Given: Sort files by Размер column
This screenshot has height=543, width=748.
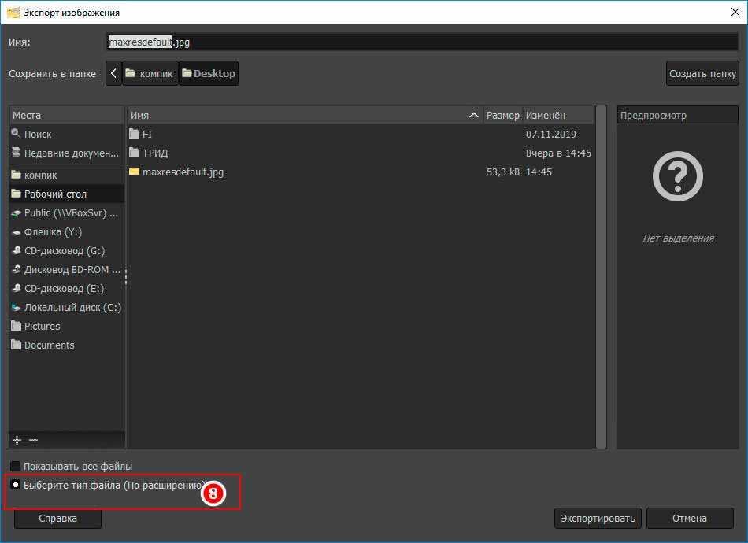Looking at the screenshot, I should (502, 116).
